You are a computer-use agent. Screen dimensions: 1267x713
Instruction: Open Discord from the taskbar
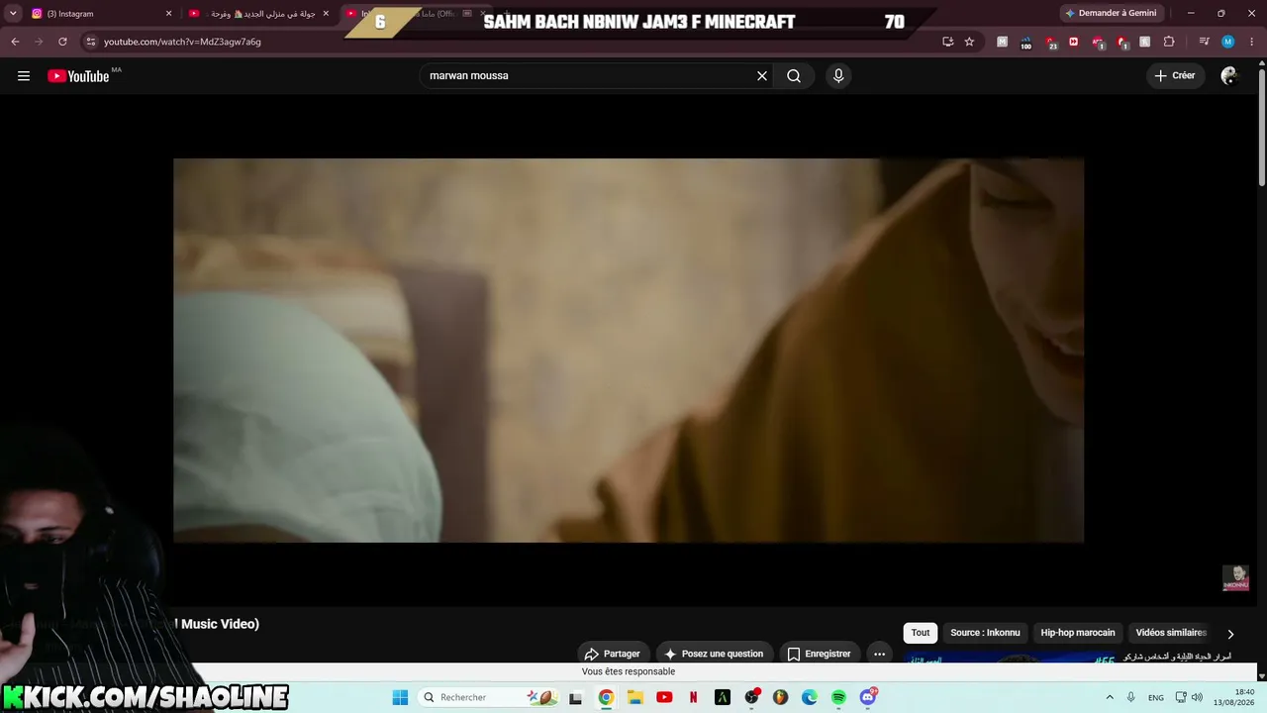click(x=868, y=697)
